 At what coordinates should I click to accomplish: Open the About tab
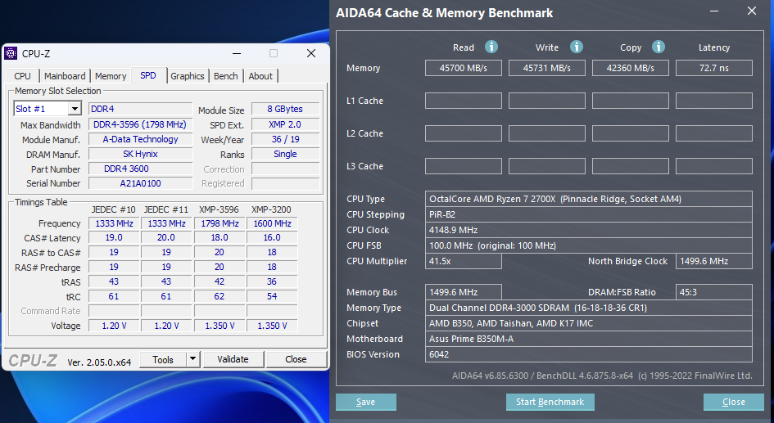click(260, 76)
